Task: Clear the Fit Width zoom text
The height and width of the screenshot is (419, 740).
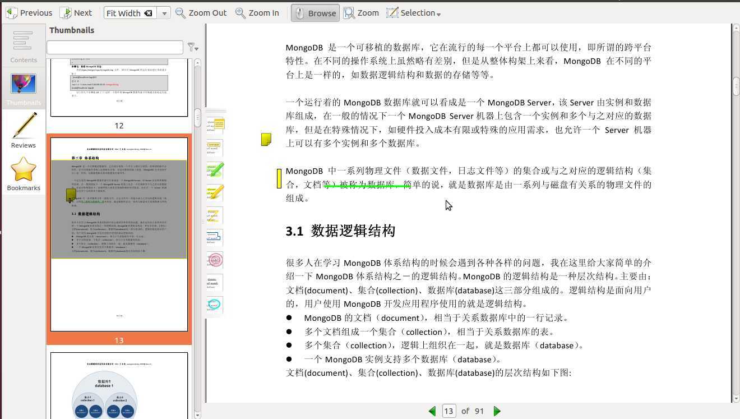Action: 148,13
